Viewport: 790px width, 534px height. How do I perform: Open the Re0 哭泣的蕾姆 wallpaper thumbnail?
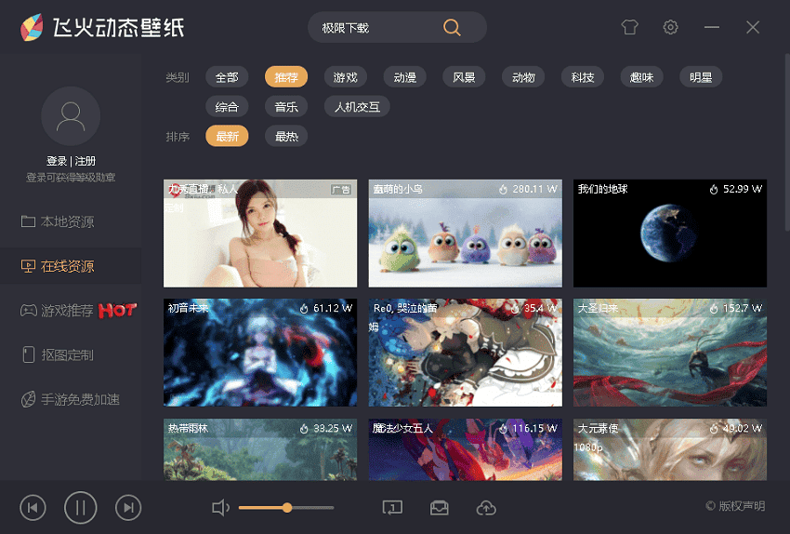465,353
